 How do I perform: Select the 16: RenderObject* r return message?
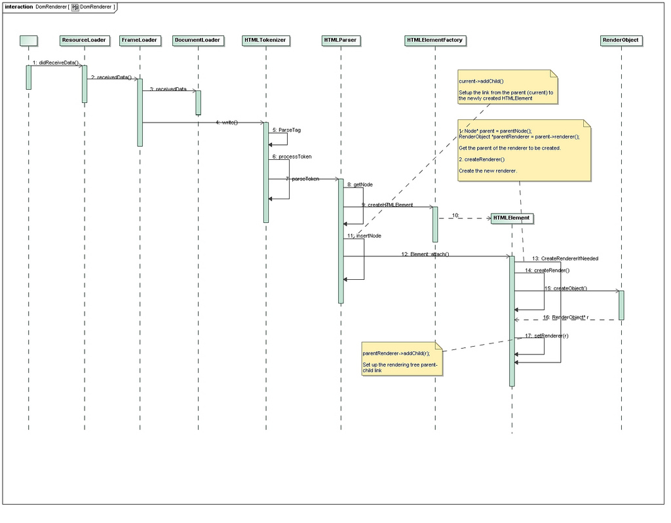(x=565, y=318)
